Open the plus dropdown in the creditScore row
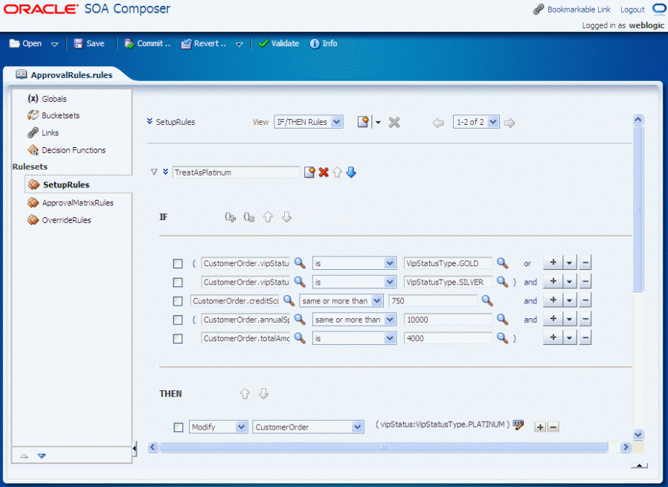 [570, 300]
